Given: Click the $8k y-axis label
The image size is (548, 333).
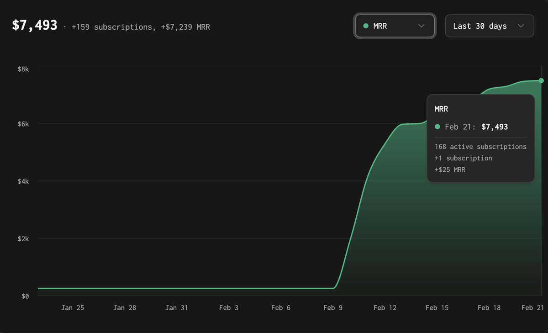Looking at the screenshot, I should 23,69.
